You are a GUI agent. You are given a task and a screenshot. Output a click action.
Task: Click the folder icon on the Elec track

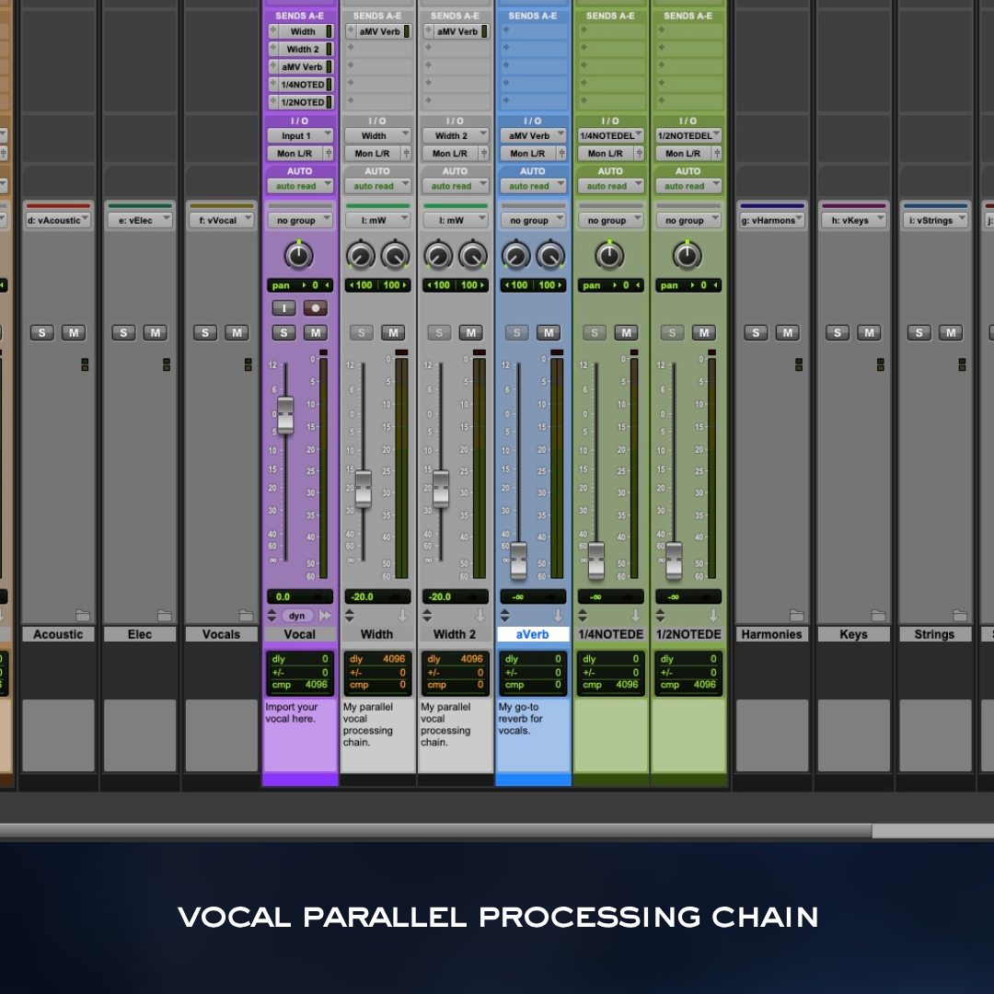(164, 615)
